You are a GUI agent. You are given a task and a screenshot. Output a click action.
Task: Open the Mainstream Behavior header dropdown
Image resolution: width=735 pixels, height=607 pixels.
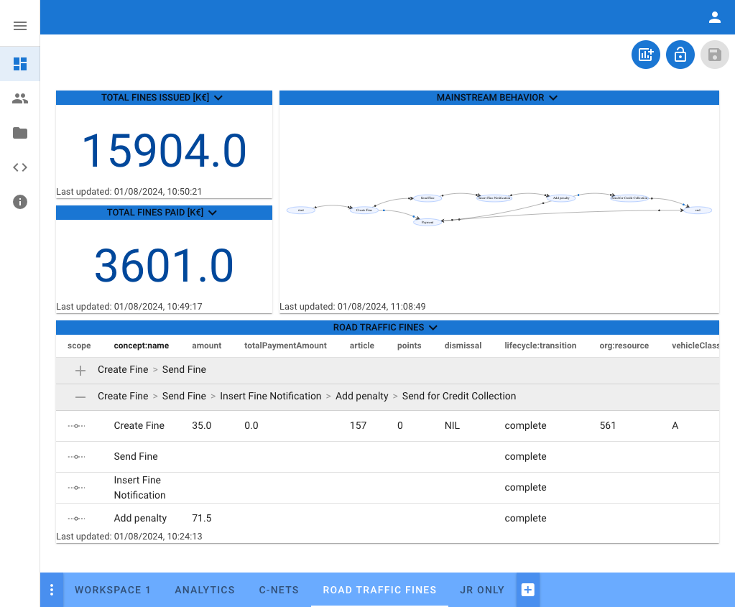tap(553, 98)
